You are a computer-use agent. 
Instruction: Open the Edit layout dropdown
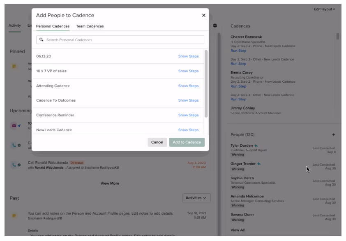[324, 9]
